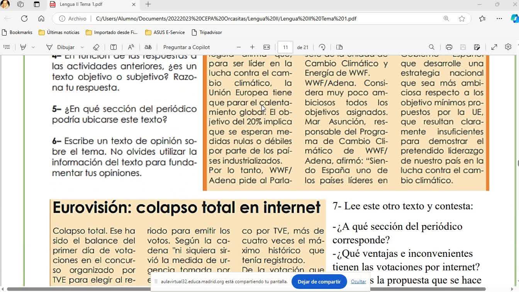Open a new browser tab

pos(148,4)
